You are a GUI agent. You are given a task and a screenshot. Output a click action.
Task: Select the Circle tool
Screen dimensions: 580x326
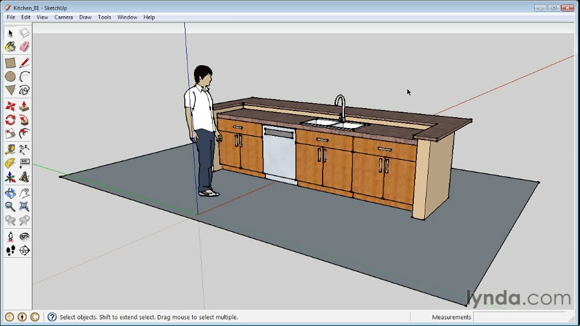[x=10, y=77]
